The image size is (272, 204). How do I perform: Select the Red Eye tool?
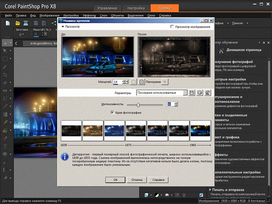pos(5,91)
